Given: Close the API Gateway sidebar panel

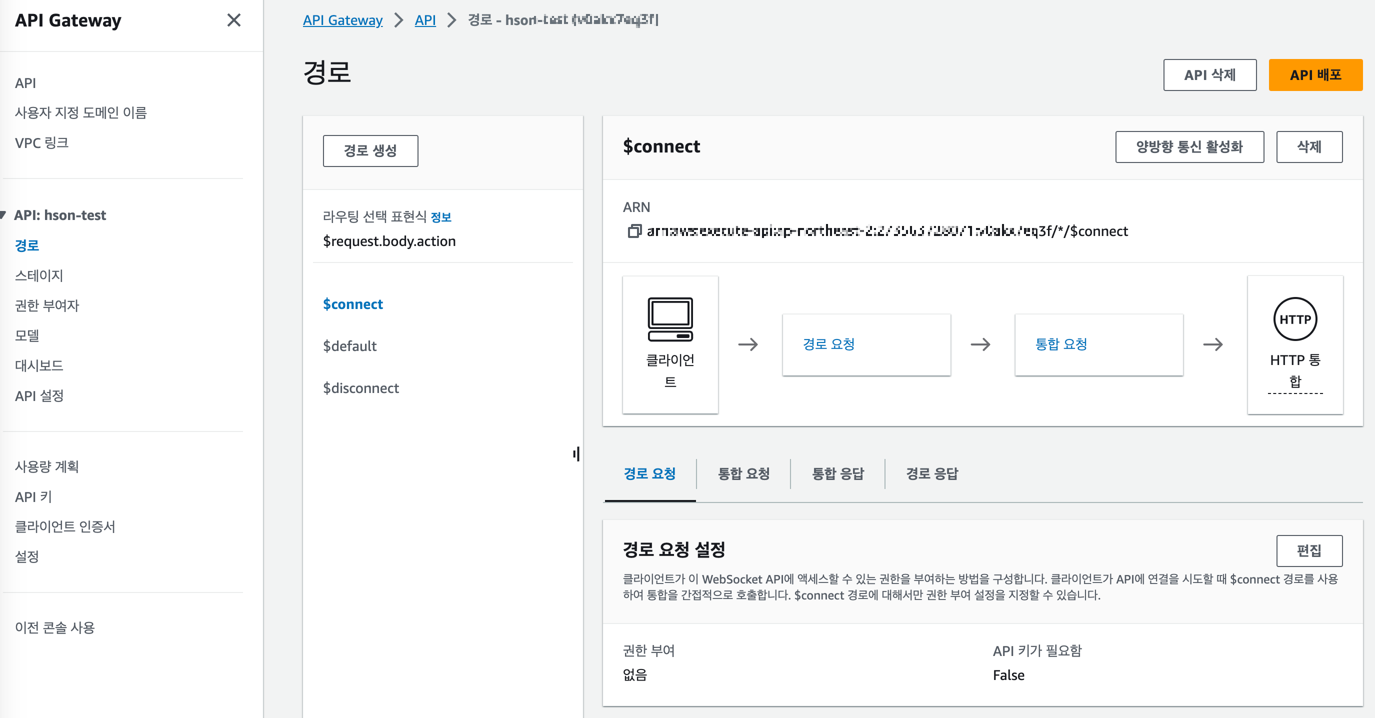Looking at the screenshot, I should [x=234, y=20].
